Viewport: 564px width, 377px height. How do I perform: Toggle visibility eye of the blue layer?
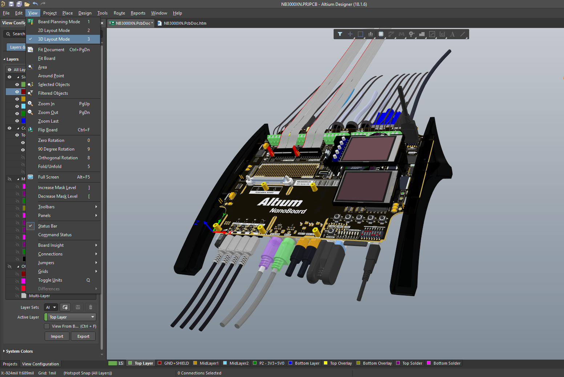point(17,121)
